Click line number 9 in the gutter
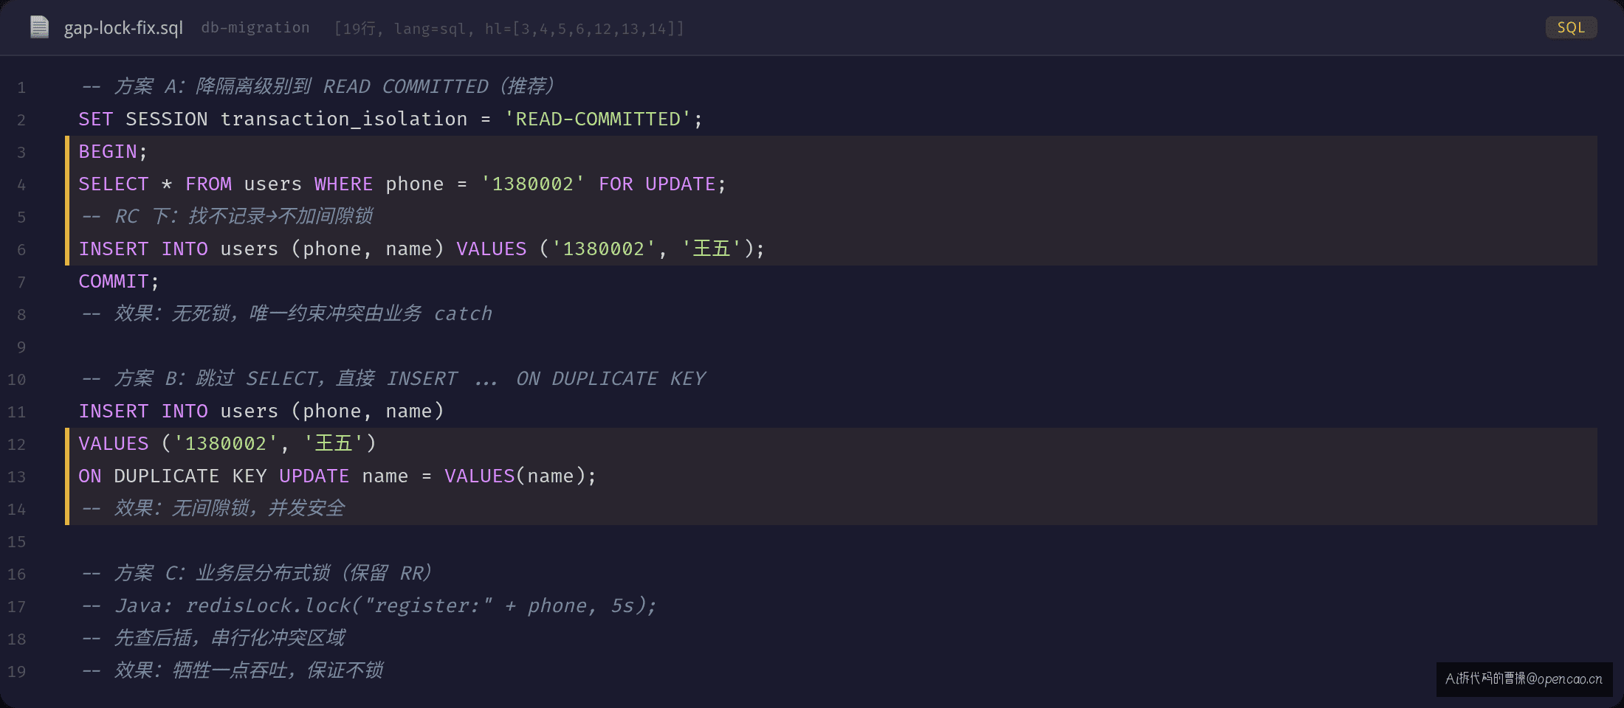Viewport: 1624px width, 708px height. [x=21, y=347]
